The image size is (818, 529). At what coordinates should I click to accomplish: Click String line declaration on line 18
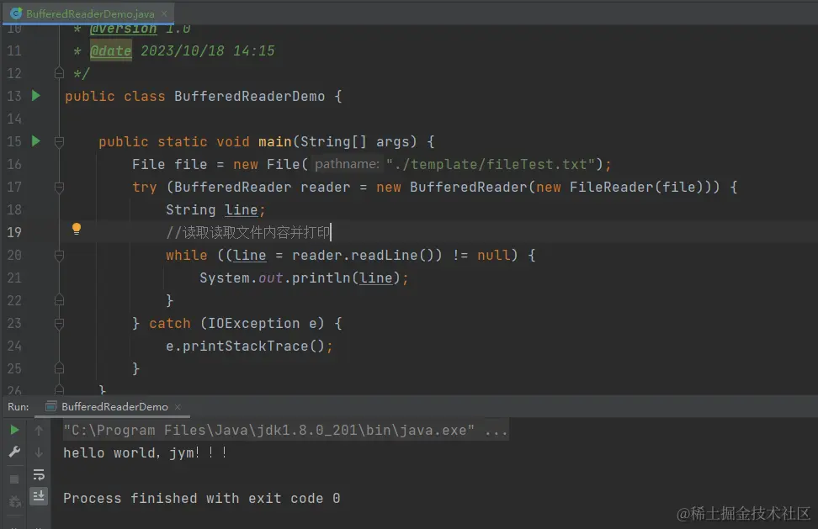pos(215,210)
